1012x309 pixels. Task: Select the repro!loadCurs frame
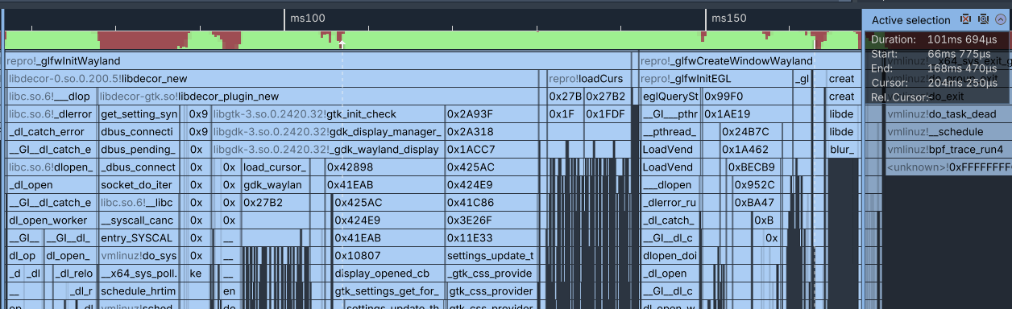point(588,79)
